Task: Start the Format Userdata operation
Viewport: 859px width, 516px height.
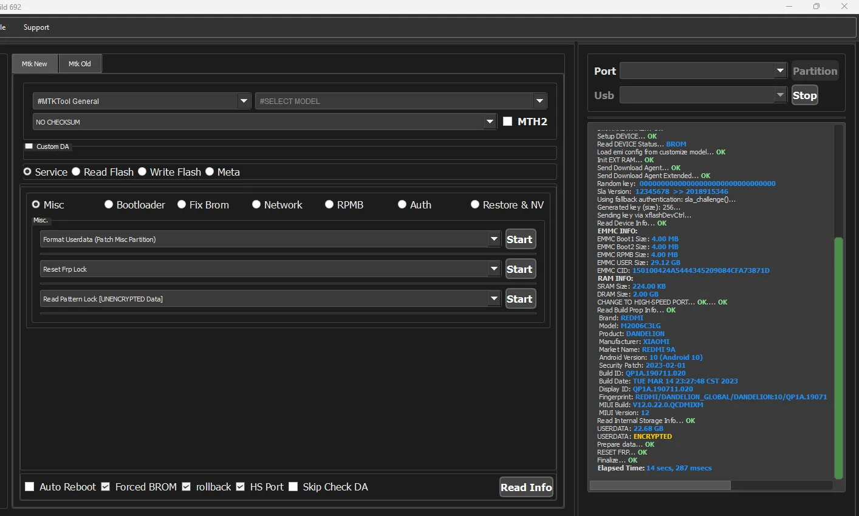Action: (x=520, y=239)
